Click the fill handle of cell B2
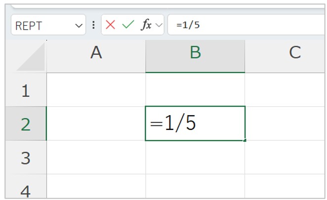The width and height of the screenshot is (327, 200). (x=245, y=141)
